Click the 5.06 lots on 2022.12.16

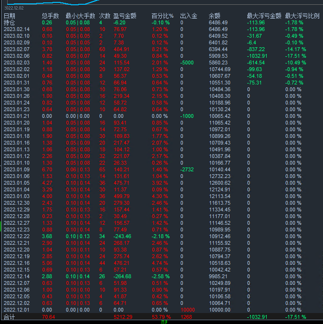47,263
